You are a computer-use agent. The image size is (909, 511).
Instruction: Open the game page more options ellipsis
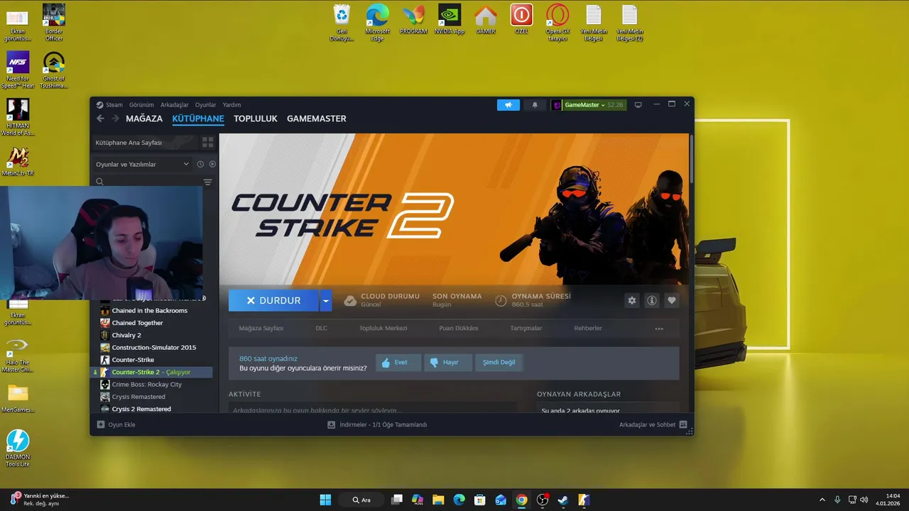(659, 329)
